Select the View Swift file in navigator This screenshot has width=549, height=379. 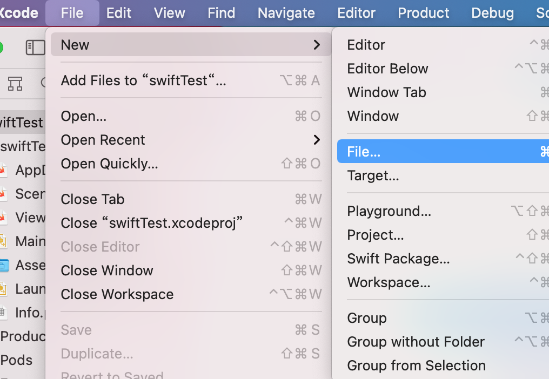(23, 218)
